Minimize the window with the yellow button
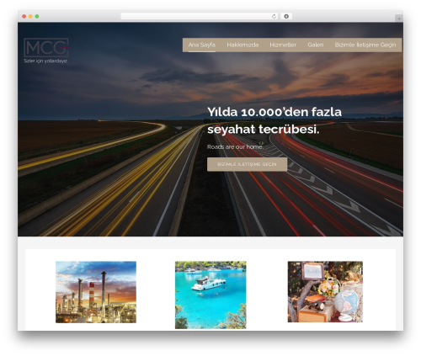 [30, 16]
